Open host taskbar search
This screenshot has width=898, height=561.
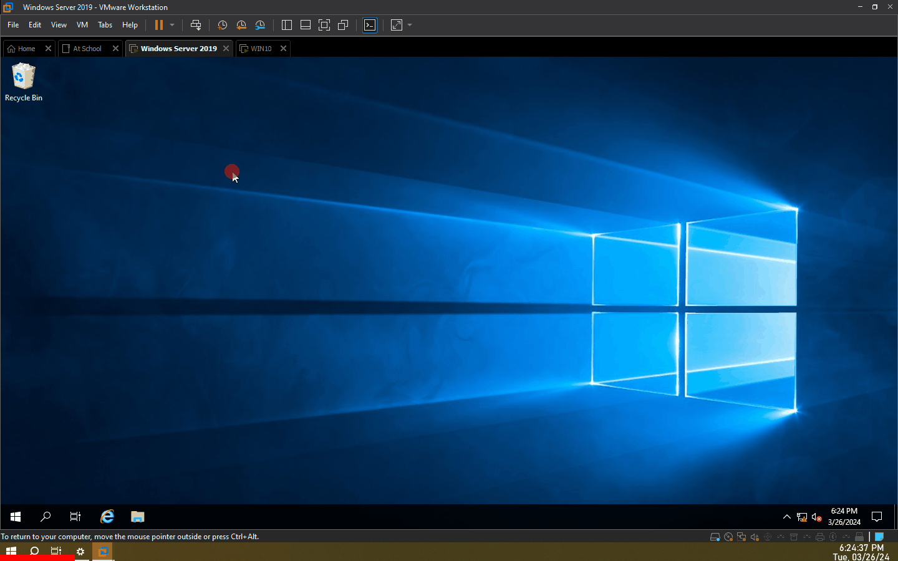[x=34, y=551]
